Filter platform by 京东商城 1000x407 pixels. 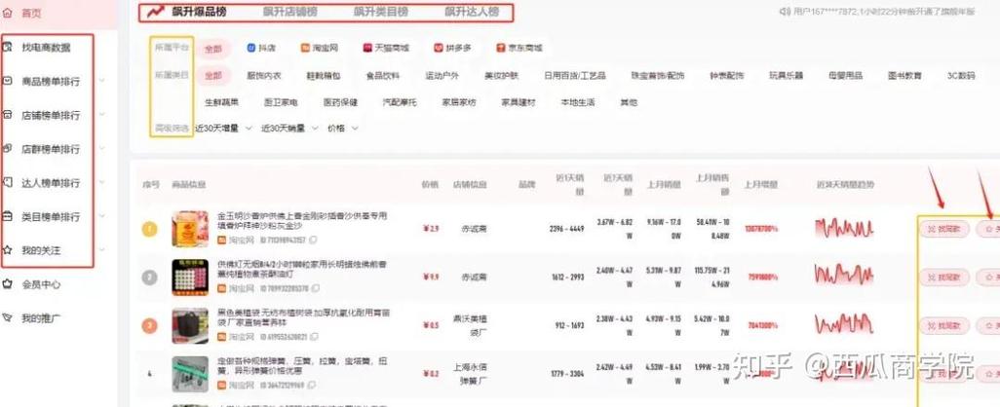(x=519, y=48)
